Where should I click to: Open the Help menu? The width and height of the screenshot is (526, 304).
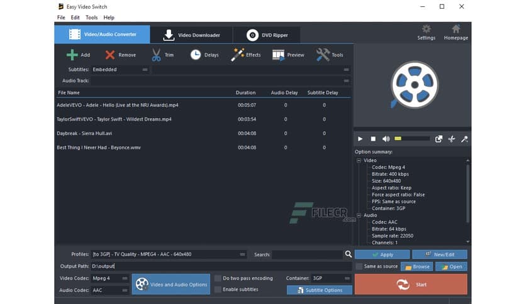tap(109, 18)
